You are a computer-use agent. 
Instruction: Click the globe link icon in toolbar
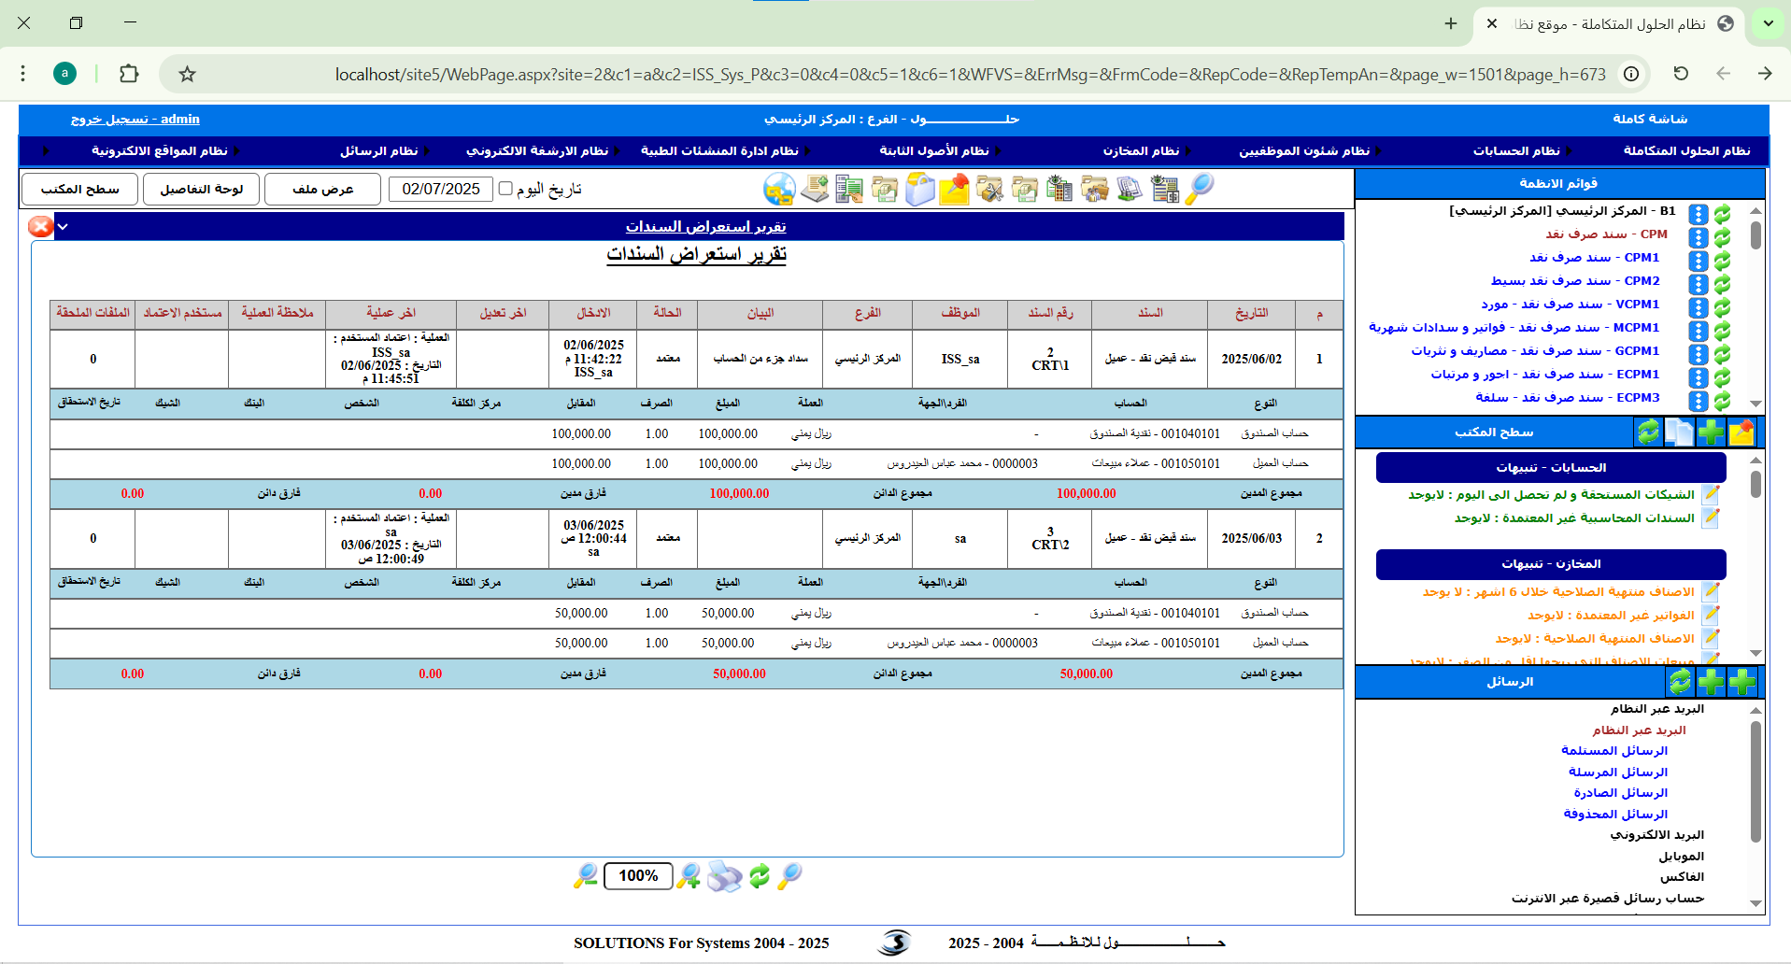click(x=779, y=190)
